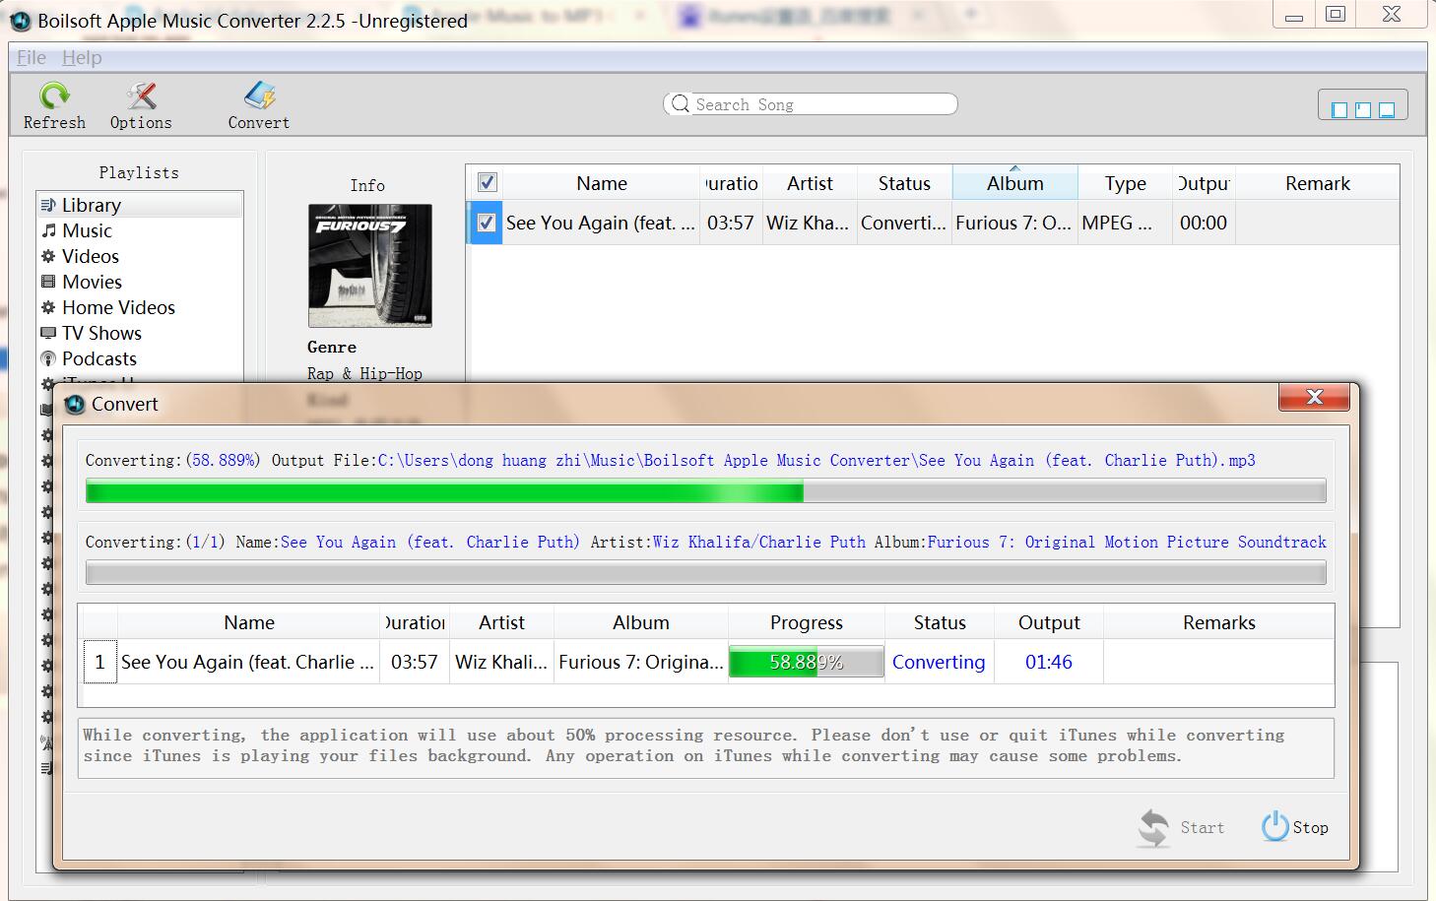1436x901 pixels.
Task: Open the Options tools icon
Action: click(x=141, y=96)
